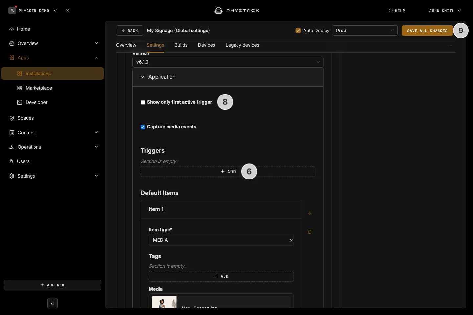Select the Settings tab
The image size is (473, 315).
tap(155, 45)
